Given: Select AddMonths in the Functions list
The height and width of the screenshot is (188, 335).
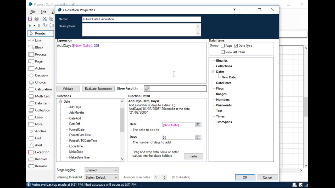Looking at the screenshot, I should click(77, 113).
